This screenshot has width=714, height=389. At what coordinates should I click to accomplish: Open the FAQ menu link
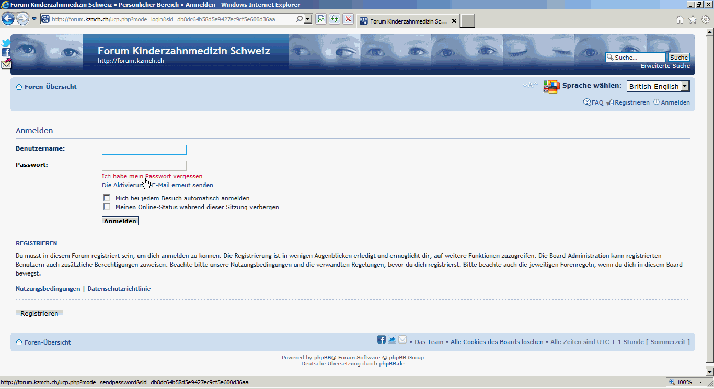point(594,102)
